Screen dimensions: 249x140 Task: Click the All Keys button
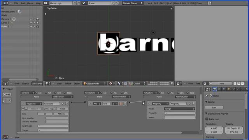tap(61, 114)
